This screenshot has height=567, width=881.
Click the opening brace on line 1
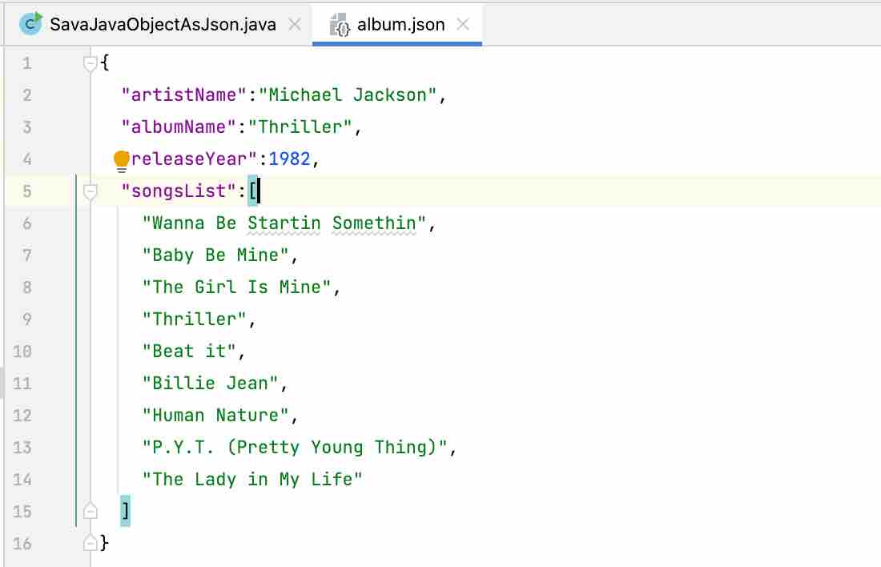pyautogui.click(x=104, y=63)
